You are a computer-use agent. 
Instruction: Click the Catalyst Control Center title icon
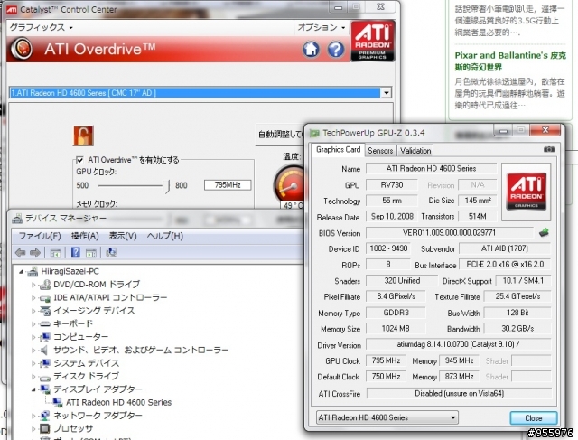click(12, 9)
